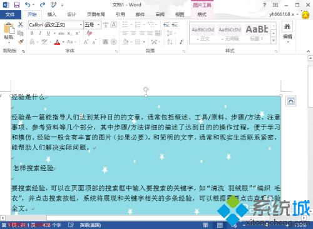Toggle strikethrough (abc) formatting
This screenshot has height=229, width=313.
pyautogui.click(x=61, y=33)
